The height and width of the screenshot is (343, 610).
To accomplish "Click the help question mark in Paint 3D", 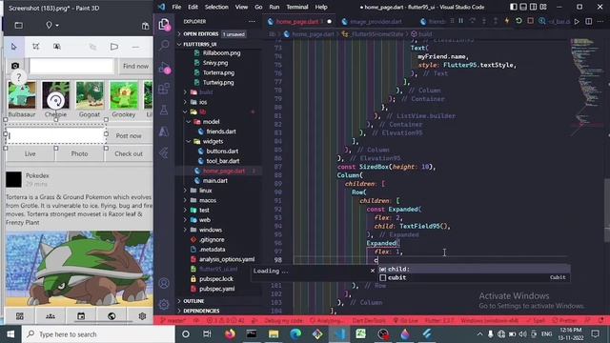I will coord(18,77).
